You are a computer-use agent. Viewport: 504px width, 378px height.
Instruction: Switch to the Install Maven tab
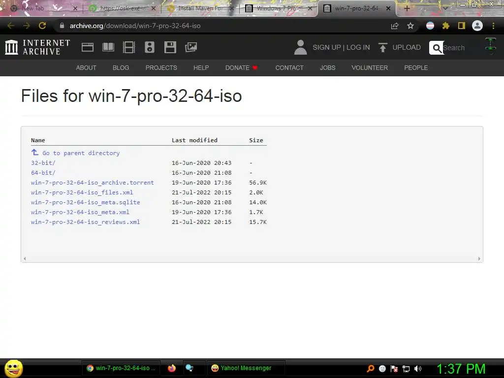tap(199, 8)
